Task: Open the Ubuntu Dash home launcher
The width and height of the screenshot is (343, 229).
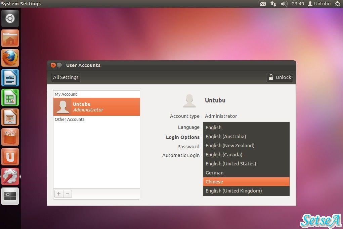Action: pyautogui.click(x=10, y=18)
